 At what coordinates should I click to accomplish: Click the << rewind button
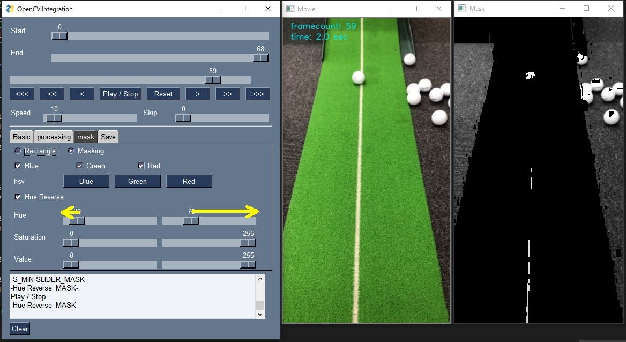point(52,94)
